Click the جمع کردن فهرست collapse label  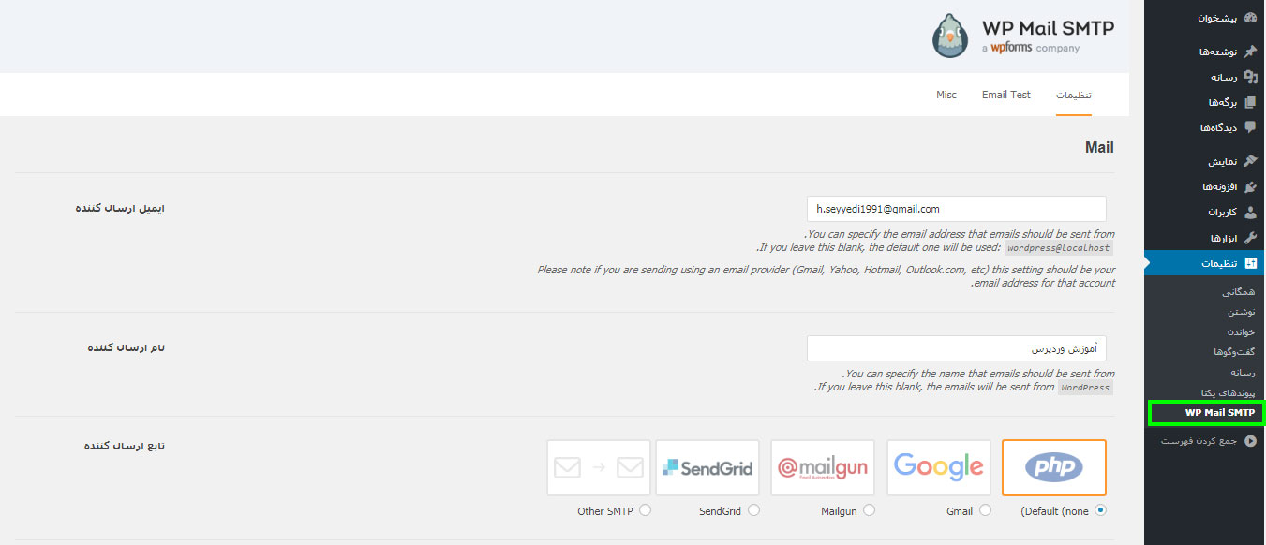pos(1199,440)
